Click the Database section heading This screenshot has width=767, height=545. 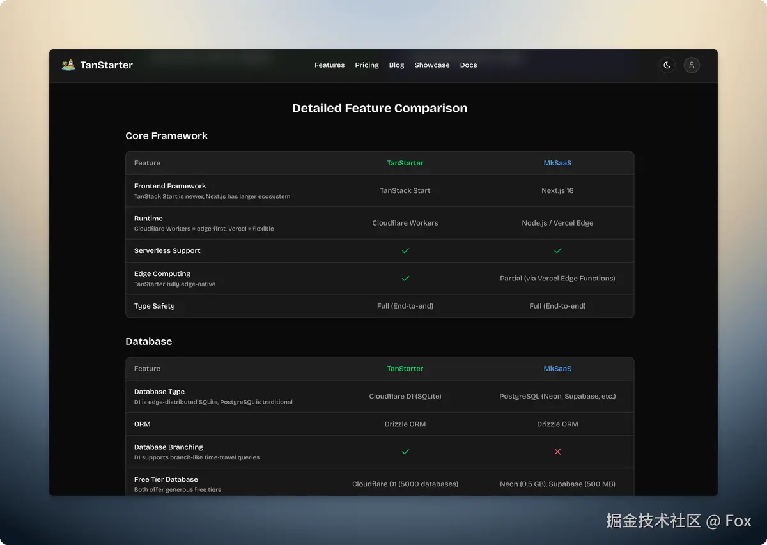coord(149,341)
